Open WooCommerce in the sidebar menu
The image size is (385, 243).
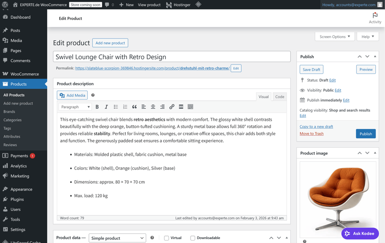(x=25, y=74)
